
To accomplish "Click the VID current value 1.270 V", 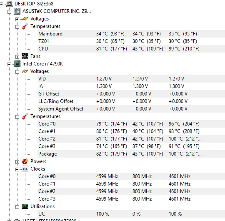I will coord(104,79).
